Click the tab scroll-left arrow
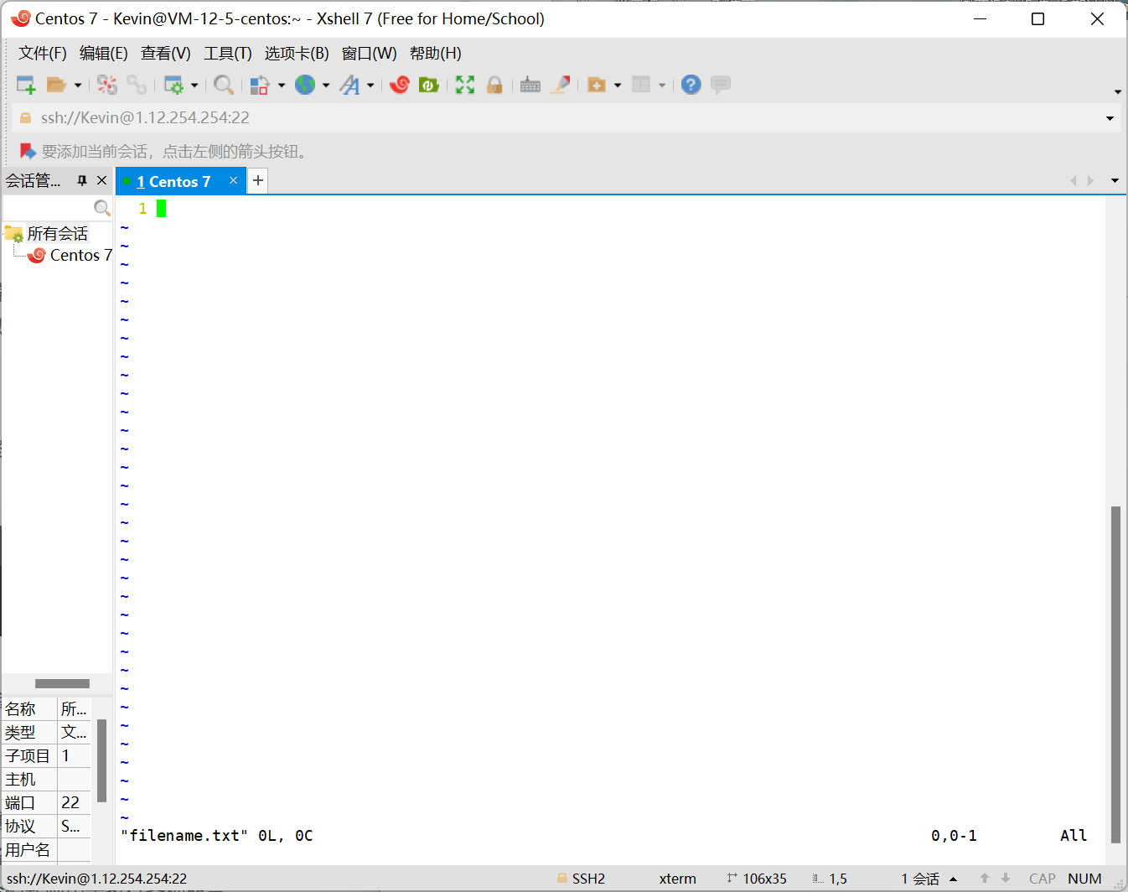Image resolution: width=1128 pixels, height=892 pixels. coord(1074,180)
